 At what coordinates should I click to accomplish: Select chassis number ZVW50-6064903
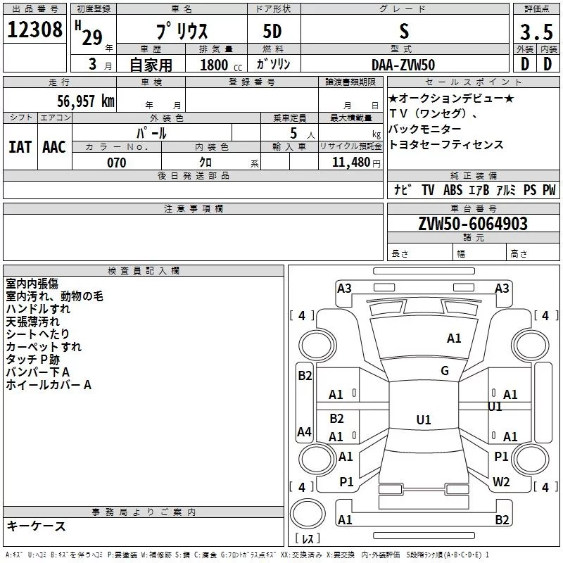[473, 224]
